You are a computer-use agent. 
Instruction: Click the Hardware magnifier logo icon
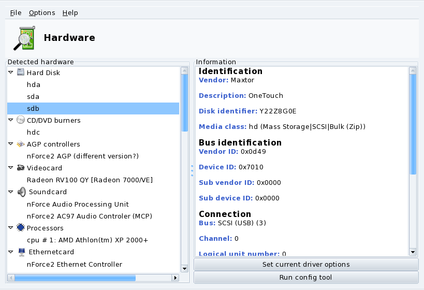point(24,38)
